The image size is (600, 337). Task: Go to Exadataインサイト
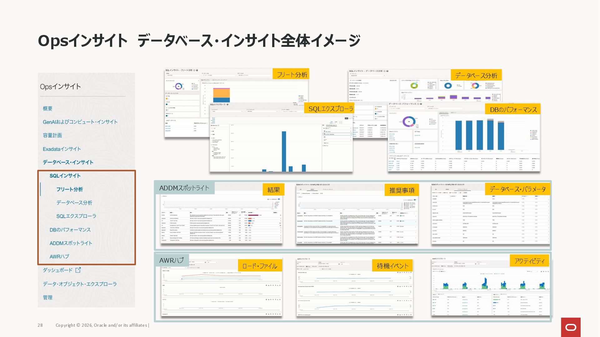pyautogui.click(x=62, y=149)
